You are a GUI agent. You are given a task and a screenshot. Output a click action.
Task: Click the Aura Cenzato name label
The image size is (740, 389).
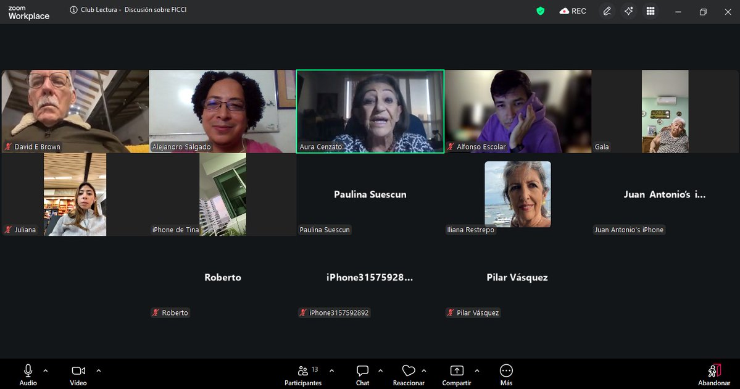320,147
